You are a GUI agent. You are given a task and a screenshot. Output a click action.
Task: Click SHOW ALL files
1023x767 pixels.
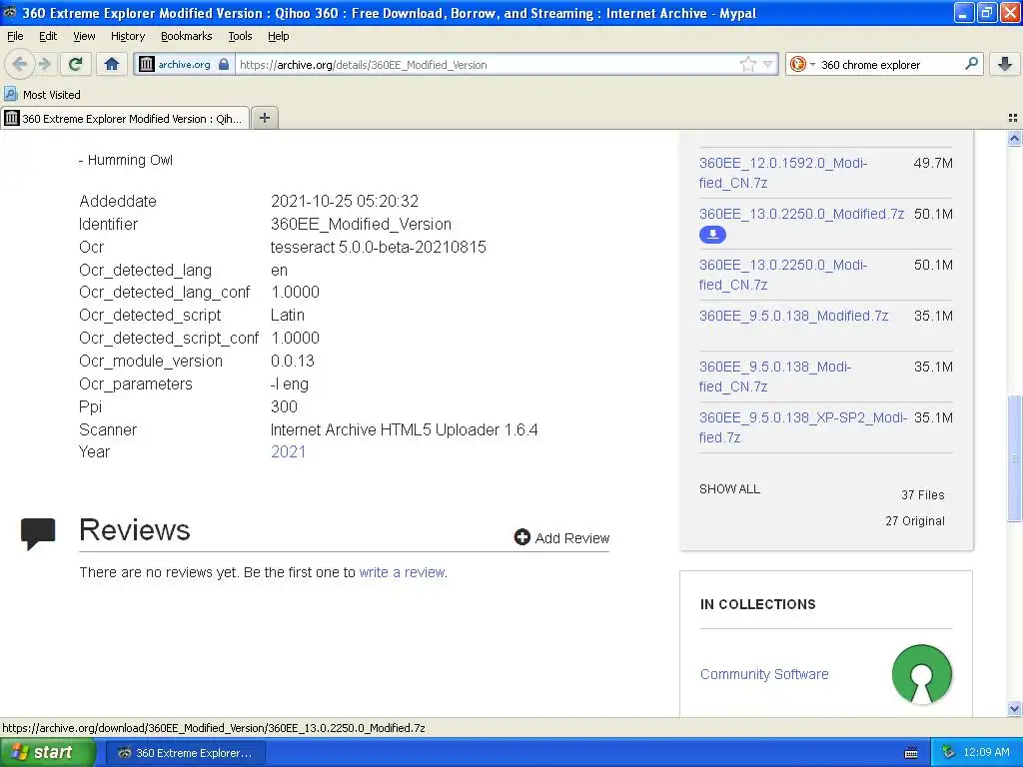pos(729,489)
